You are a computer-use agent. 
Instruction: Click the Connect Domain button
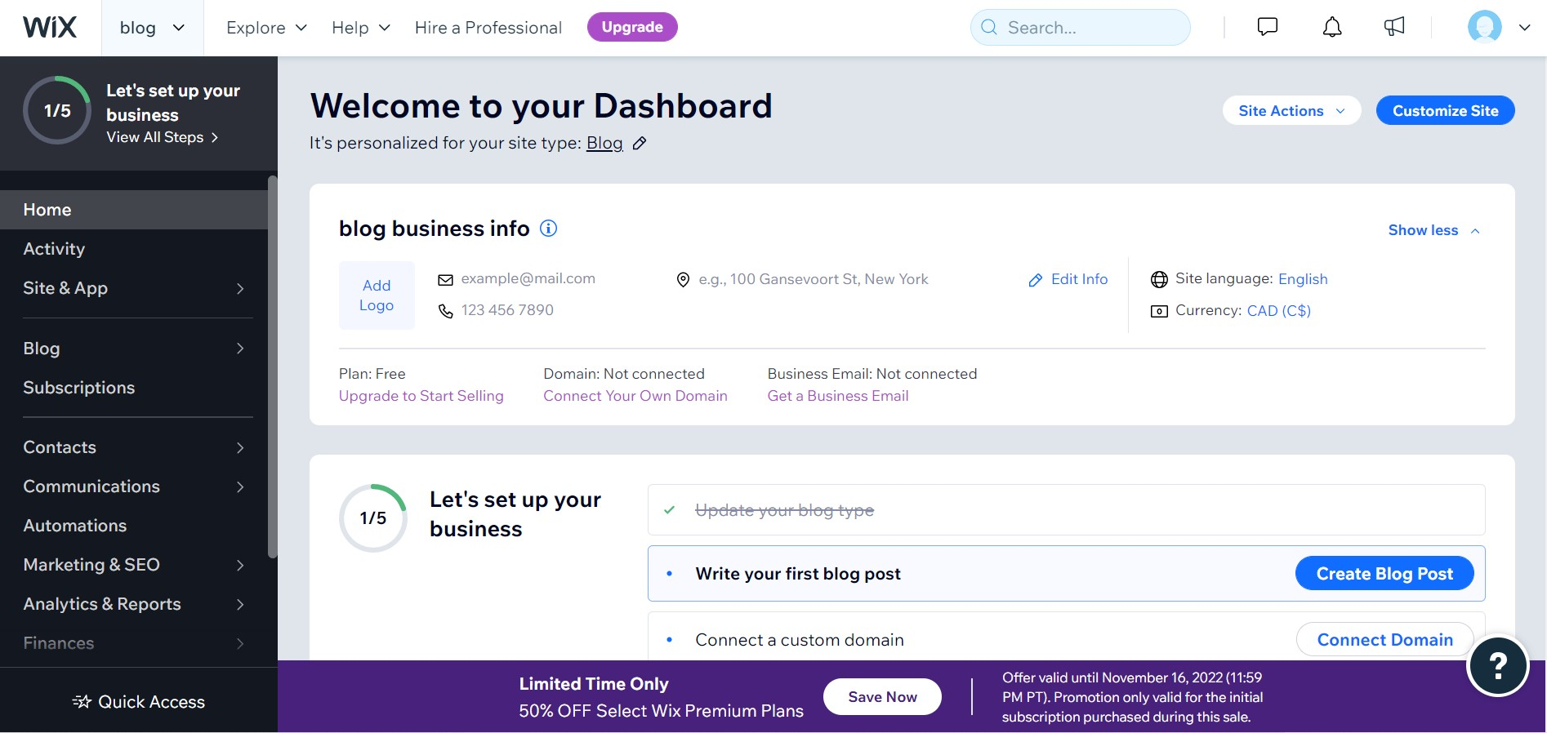coord(1384,640)
